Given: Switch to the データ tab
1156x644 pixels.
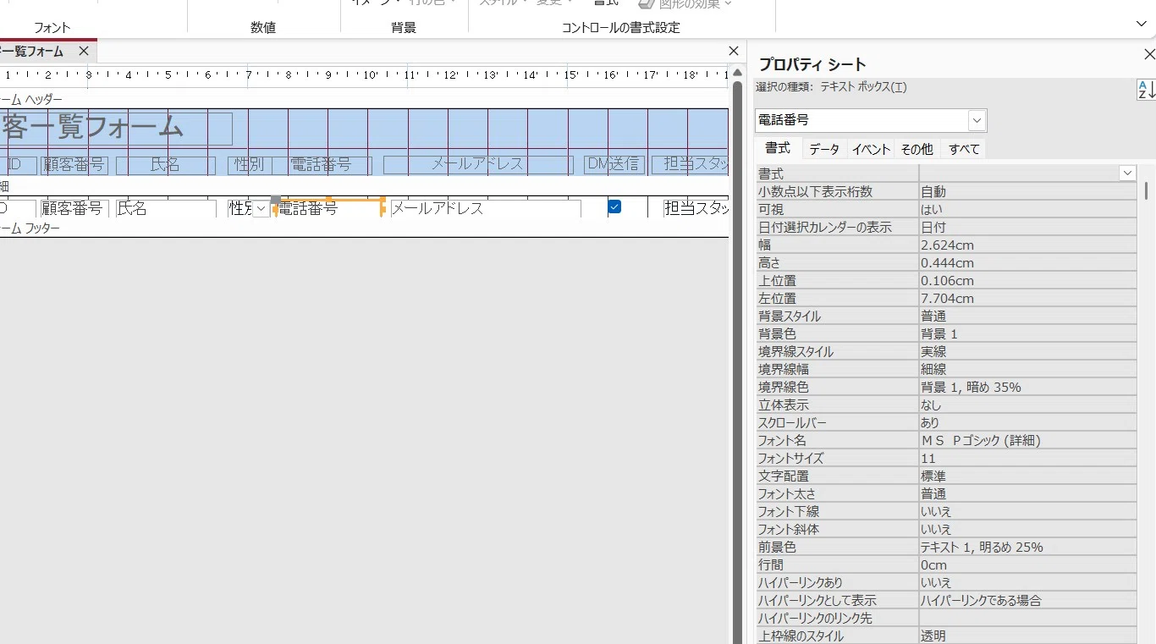Looking at the screenshot, I should [x=823, y=149].
